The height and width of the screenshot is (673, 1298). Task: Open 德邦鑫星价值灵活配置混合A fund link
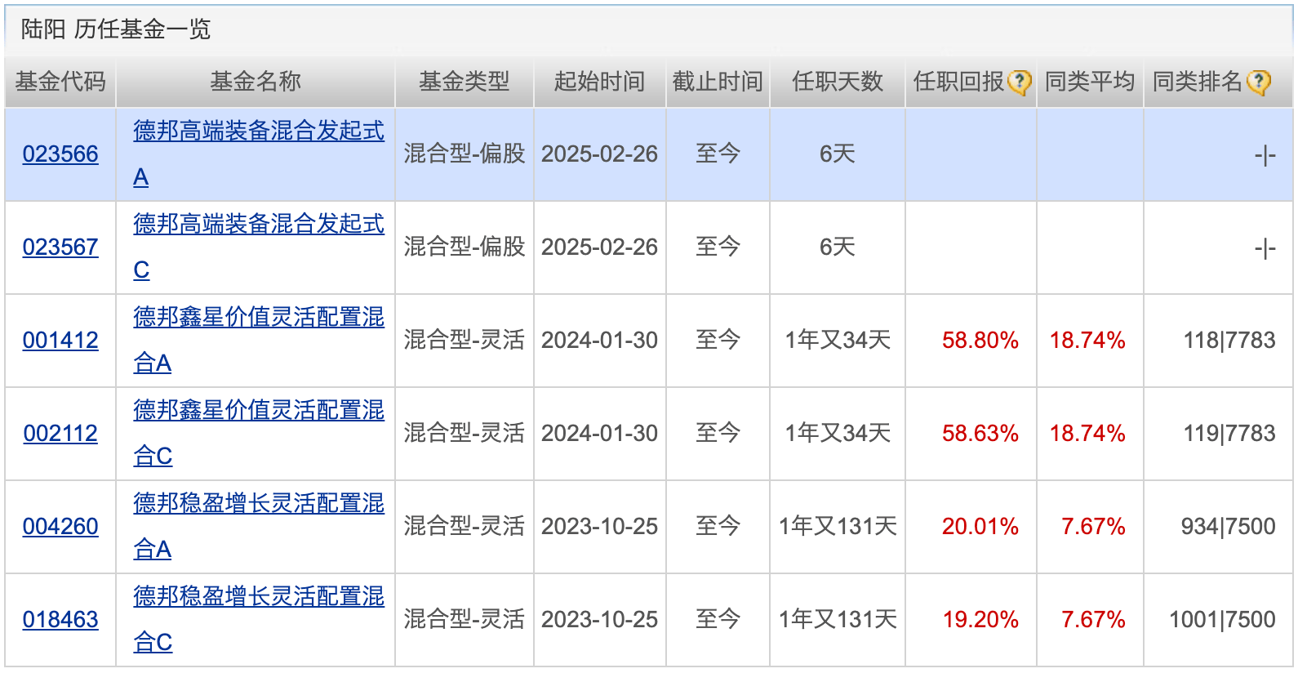point(259,340)
